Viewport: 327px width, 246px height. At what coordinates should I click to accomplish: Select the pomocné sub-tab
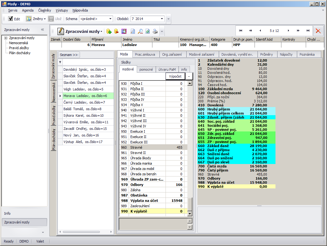pos(146,69)
